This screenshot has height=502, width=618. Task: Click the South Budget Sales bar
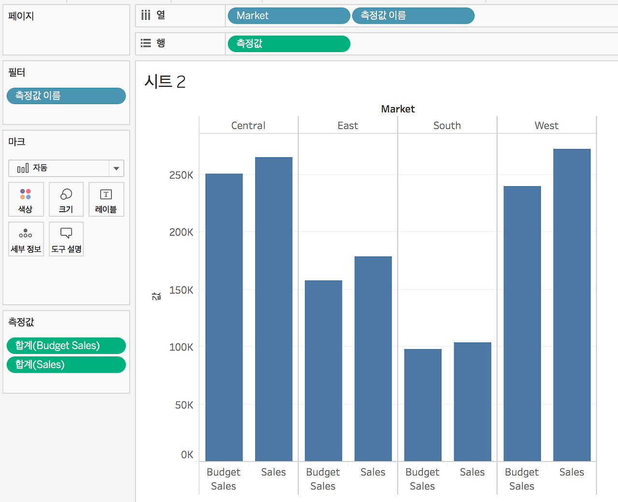coord(423,405)
